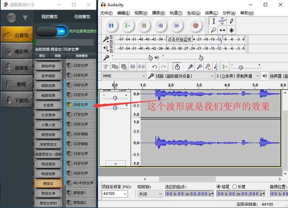Screen dimensions: 288x208
Task: Switch to the 在线音效 tab
Action: coord(82,17)
